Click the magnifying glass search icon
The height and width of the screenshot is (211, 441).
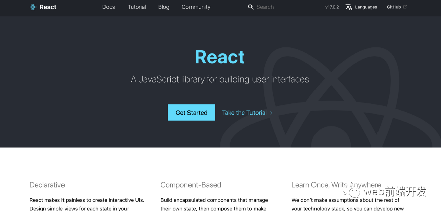pos(251,7)
